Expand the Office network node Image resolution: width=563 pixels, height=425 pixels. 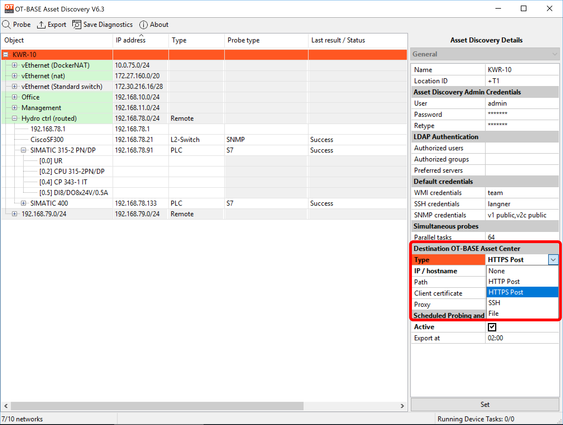[15, 97]
